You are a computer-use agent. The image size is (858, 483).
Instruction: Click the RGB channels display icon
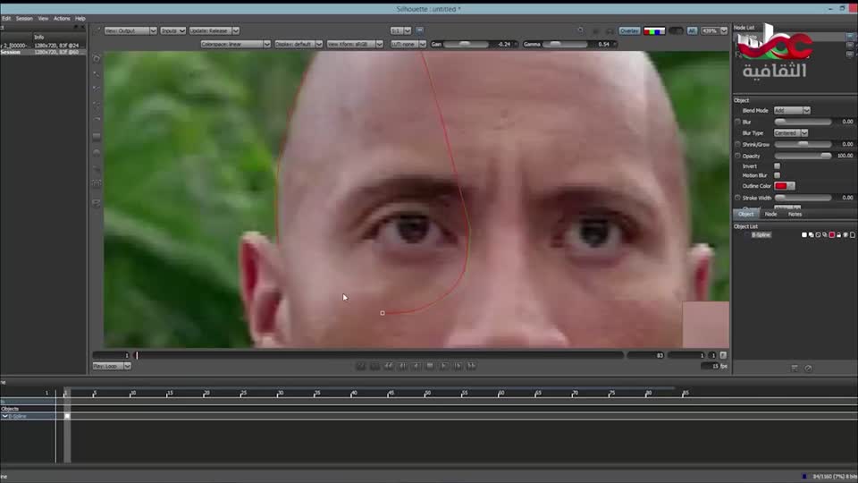click(x=654, y=30)
